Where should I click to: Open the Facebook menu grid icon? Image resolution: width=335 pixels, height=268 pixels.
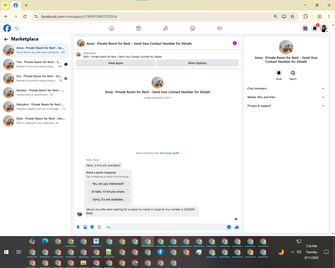coord(305,28)
